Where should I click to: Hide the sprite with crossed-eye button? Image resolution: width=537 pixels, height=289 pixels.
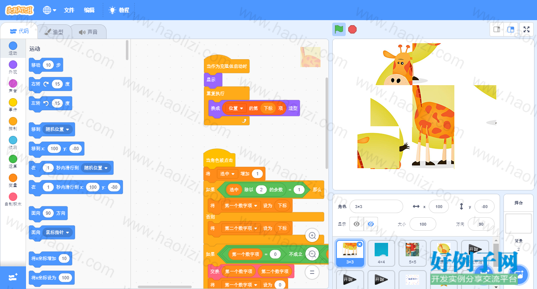tap(370, 224)
